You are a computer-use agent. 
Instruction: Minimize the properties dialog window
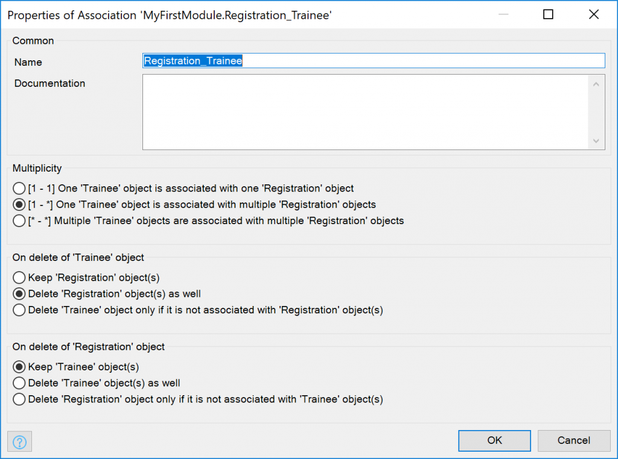(x=503, y=14)
